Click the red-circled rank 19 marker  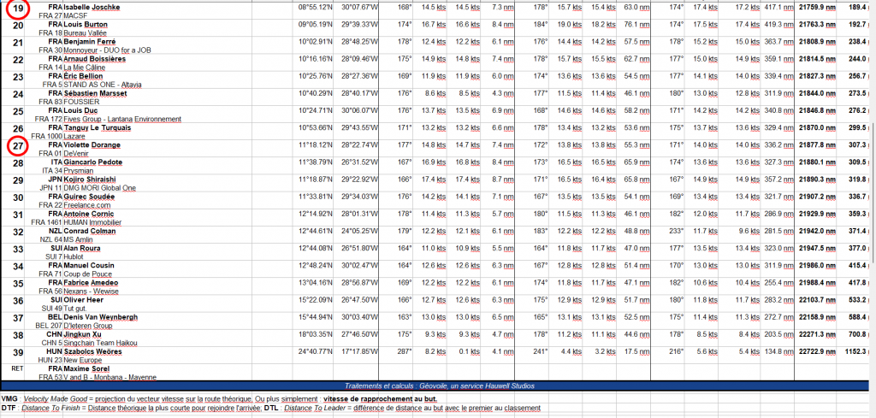coord(17,9)
